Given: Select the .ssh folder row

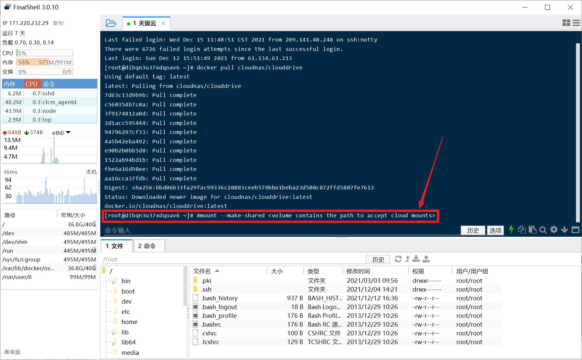Looking at the screenshot, I should coord(346,289).
